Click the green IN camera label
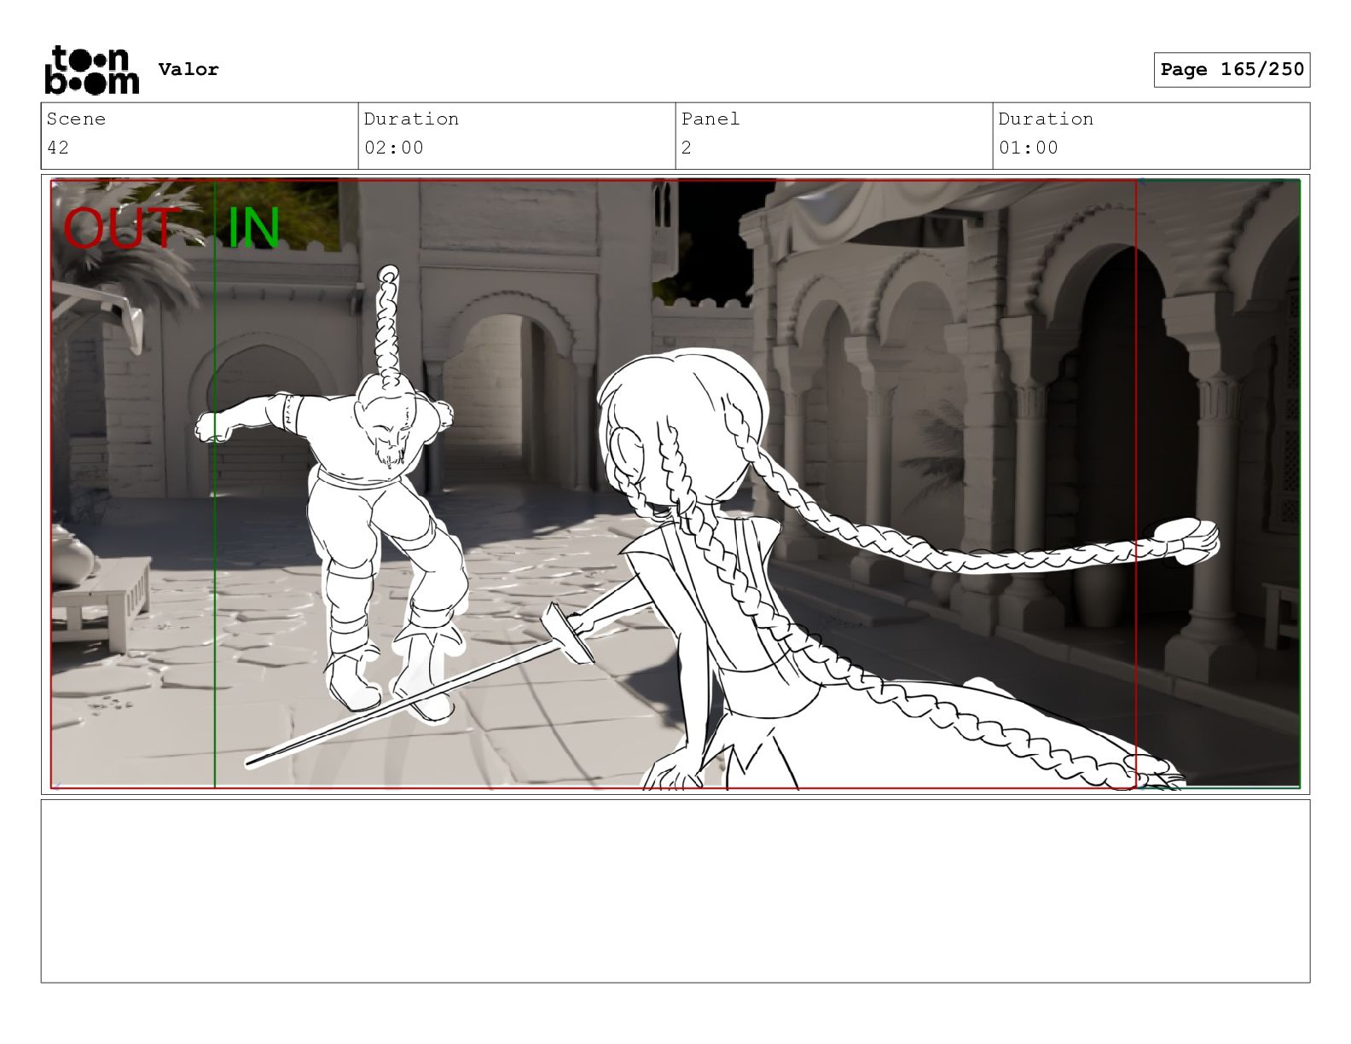This screenshot has height=1044, width=1351. 253,229
